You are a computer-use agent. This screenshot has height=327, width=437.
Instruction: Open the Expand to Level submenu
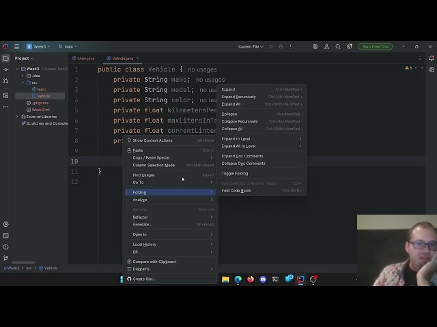tap(262, 139)
